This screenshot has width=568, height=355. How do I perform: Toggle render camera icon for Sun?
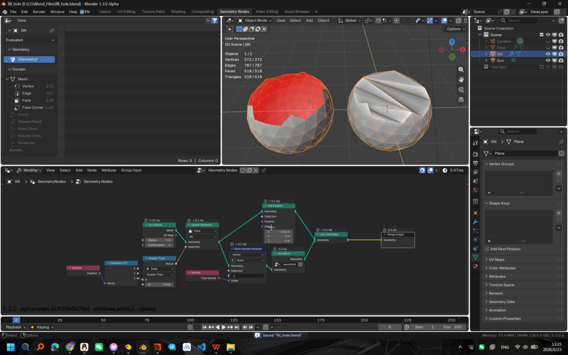561,60
